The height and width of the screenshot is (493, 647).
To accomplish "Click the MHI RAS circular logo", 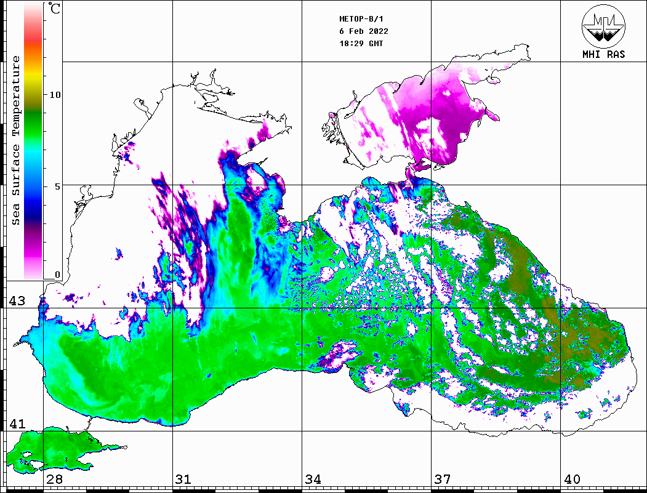I will pyautogui.click(x=604, y=26).
